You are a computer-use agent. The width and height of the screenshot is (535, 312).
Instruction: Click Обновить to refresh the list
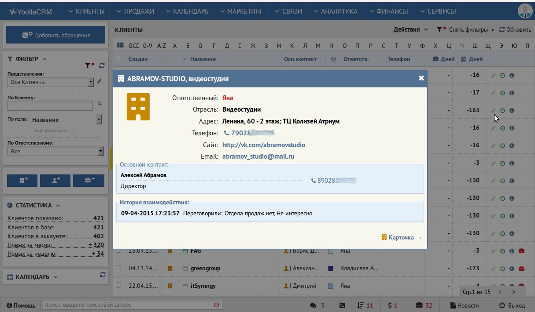pos(515,29)
